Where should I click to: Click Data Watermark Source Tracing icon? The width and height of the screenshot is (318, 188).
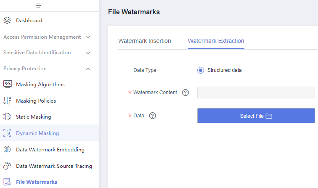pyautogui.click(x=7, y=166)
